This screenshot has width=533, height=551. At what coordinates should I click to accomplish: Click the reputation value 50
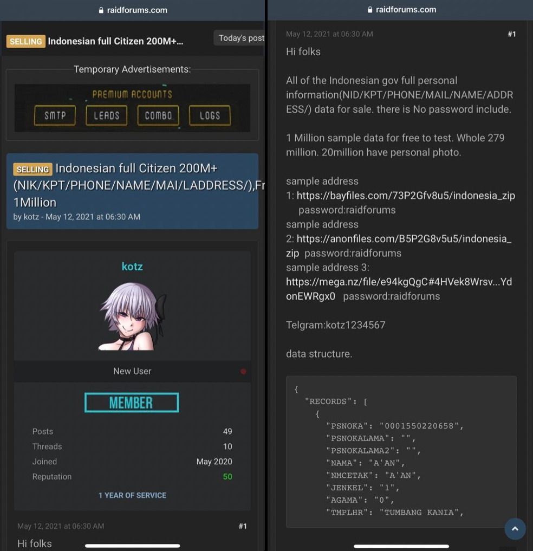(x=227, y=476)
